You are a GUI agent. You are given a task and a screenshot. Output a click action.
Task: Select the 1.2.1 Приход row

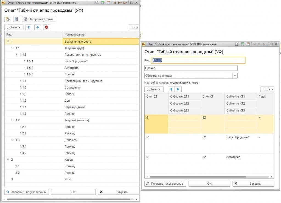tap(72, 127)
